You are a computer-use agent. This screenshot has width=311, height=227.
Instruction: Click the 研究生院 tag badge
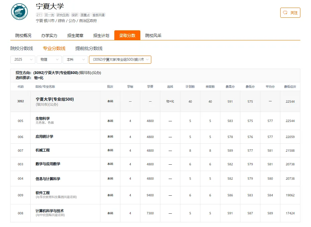(x=63, y=15)
